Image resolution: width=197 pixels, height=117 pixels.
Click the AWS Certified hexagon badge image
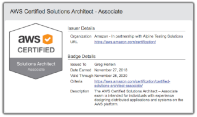pyautogui.click(x=36, y=51)
